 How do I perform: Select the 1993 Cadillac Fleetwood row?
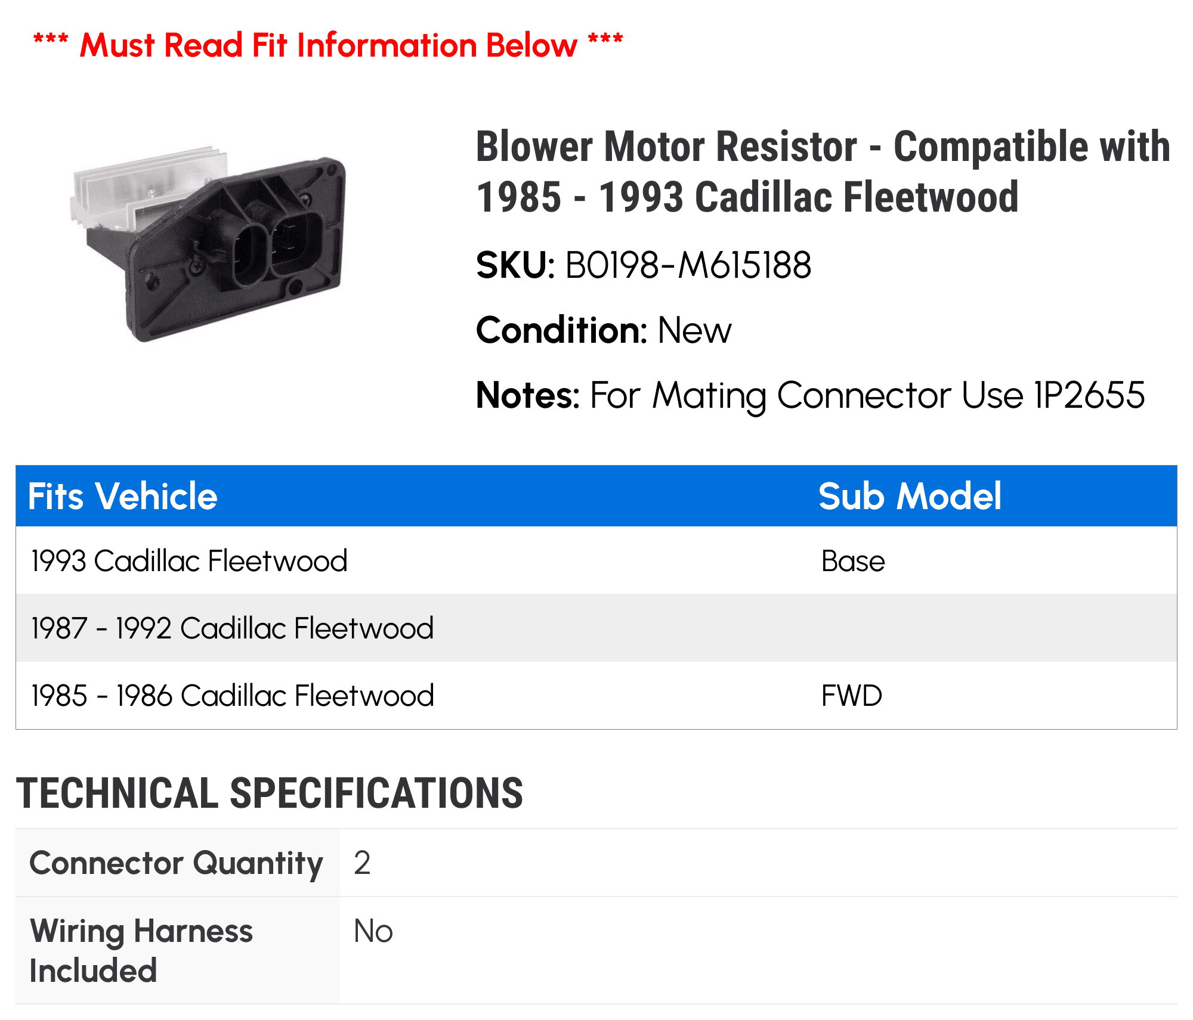[x=596, y=560]
